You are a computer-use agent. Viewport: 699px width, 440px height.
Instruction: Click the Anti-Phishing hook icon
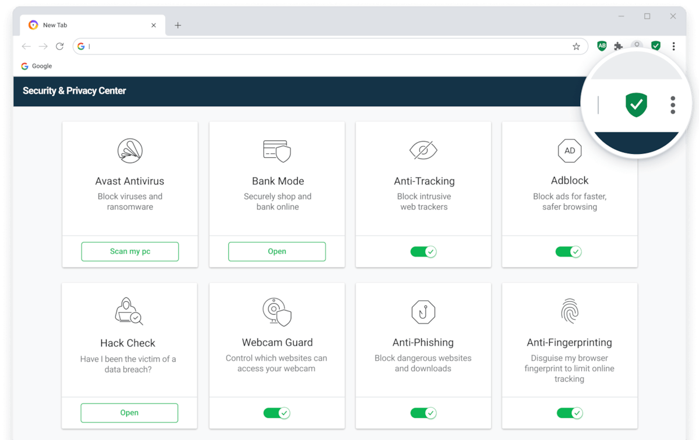tap(423, 312)
